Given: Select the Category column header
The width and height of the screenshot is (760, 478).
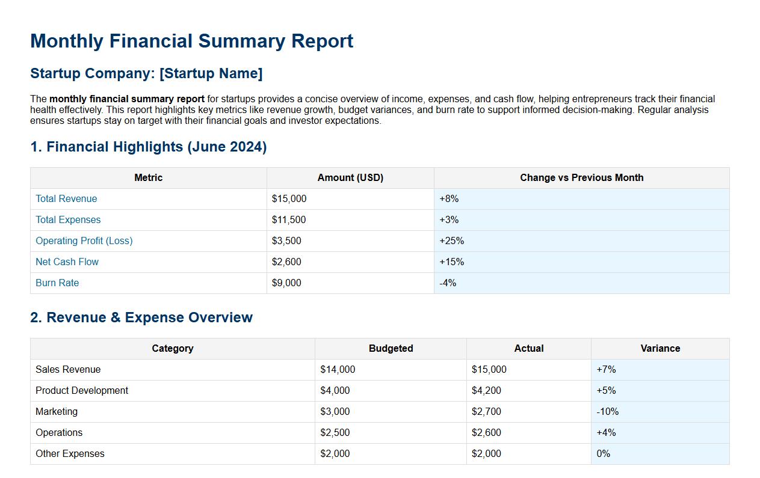Looking at the screenshot, I should (172, 348).
